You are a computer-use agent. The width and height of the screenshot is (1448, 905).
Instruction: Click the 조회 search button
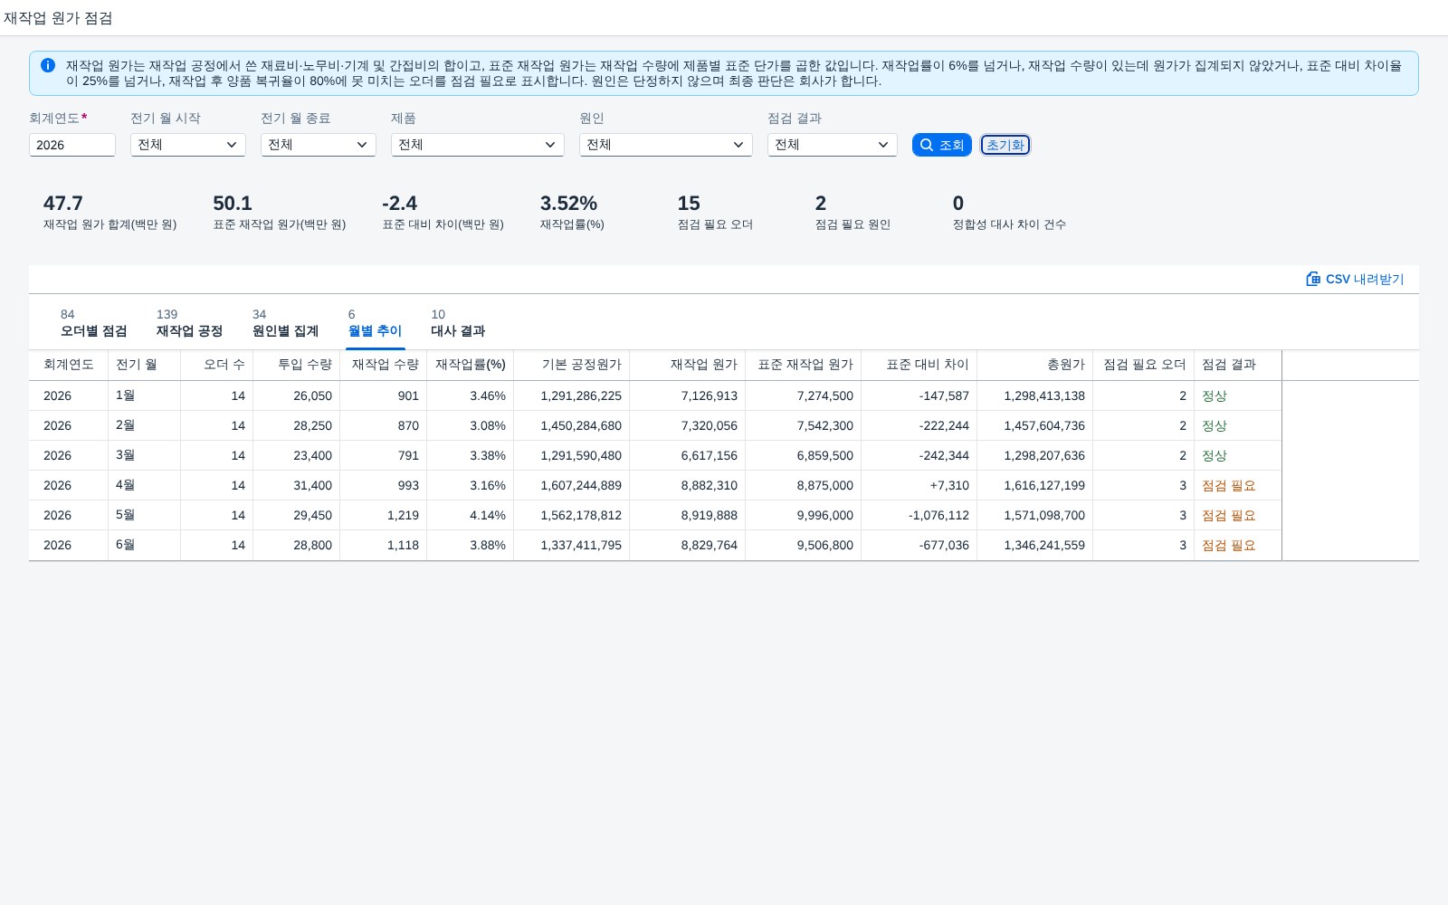(x=942, y=145)
